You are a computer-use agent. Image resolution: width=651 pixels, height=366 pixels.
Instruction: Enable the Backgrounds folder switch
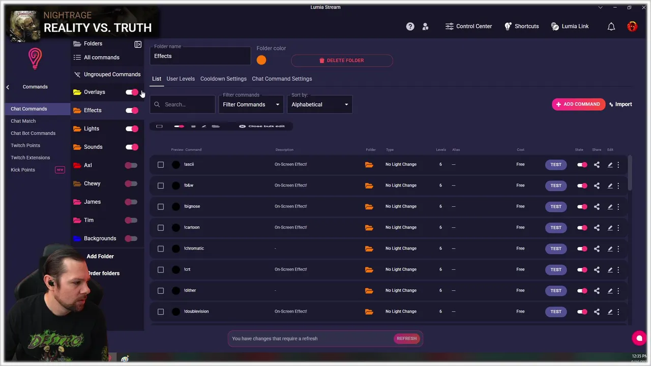(131, 238)
